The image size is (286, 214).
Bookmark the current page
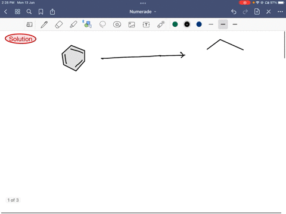coord(41,12)
